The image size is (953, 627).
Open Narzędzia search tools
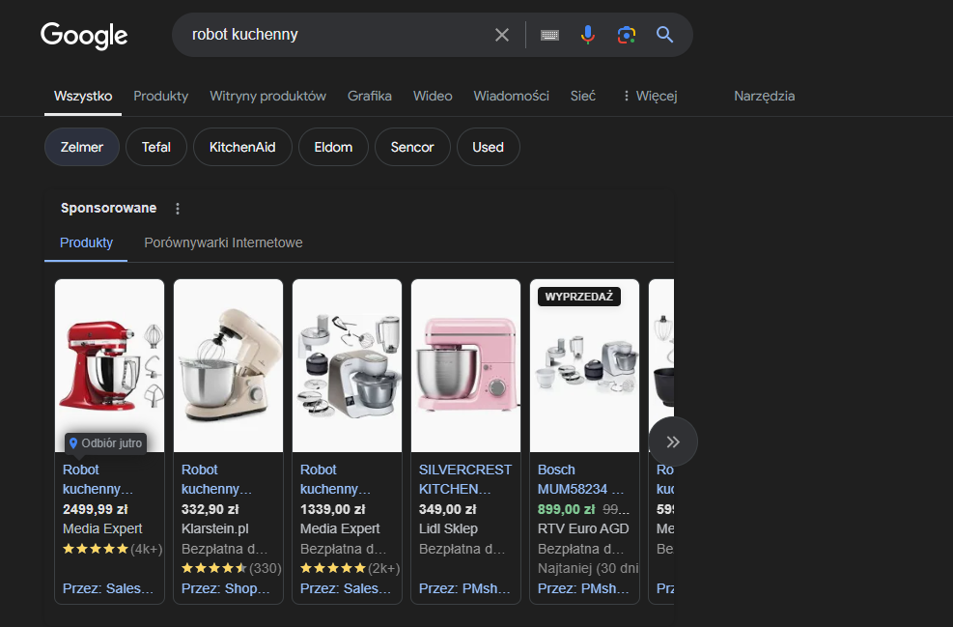[x=765, y=96]
